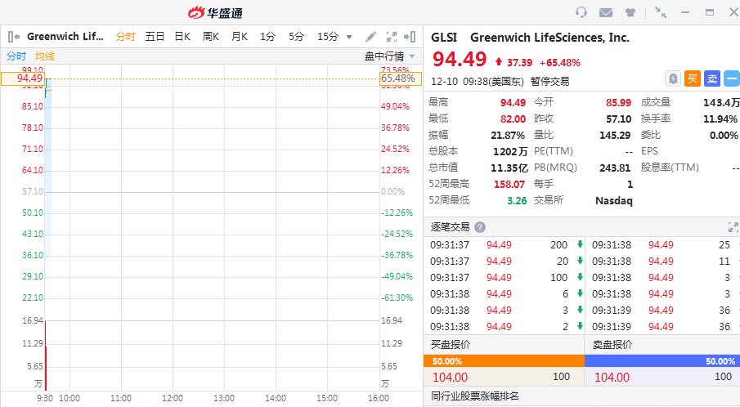Select the 五日 five-day tab
The image size is (740, 407).
pos(155,37)
